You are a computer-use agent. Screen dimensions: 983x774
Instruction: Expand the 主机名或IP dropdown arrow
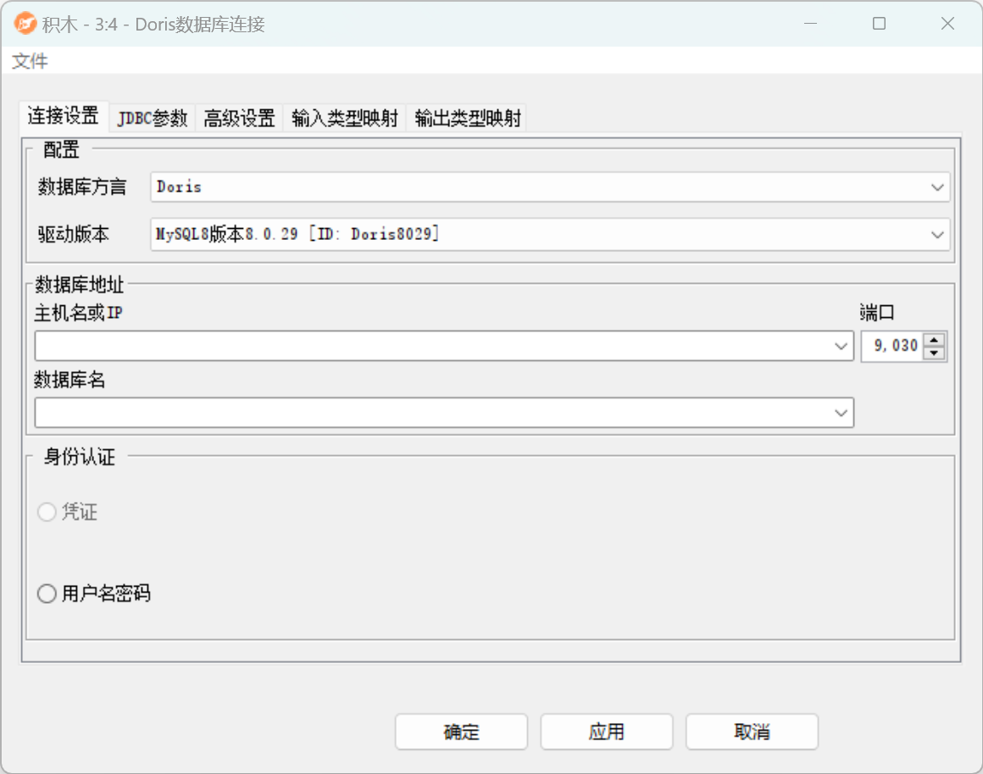tap(841, 346)
